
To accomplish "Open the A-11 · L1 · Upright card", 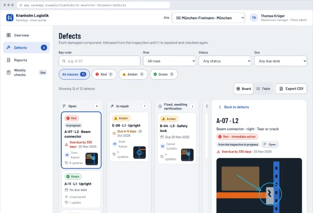I will [x=81, y=189].
